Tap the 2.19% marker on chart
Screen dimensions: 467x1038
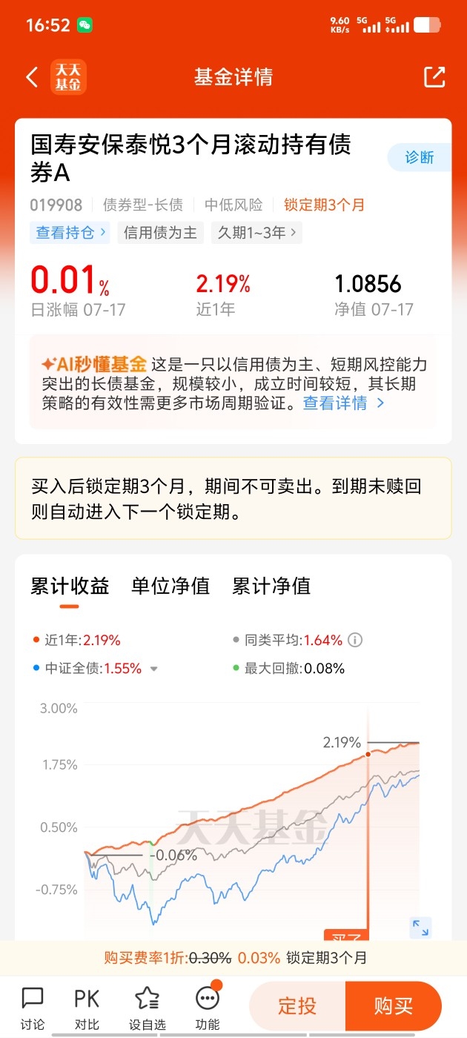coord(367,754)
